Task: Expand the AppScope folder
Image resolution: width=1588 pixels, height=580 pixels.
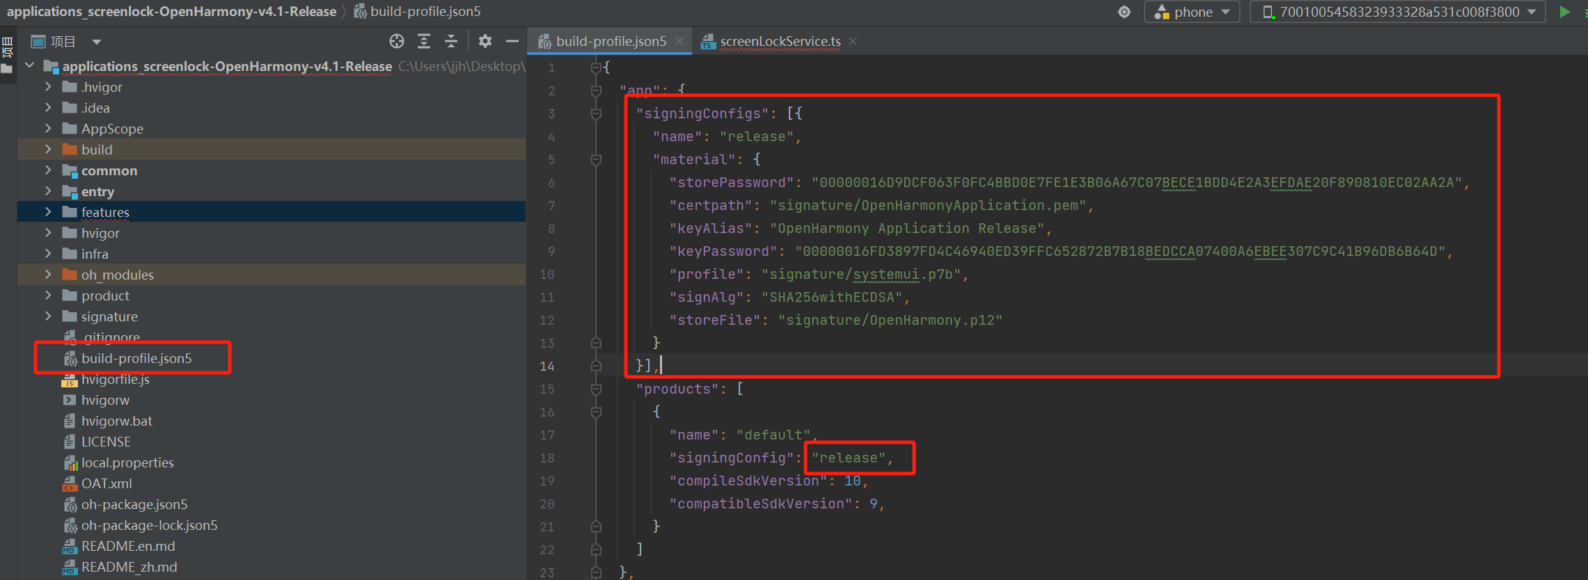Action: [x=48, y=129]
